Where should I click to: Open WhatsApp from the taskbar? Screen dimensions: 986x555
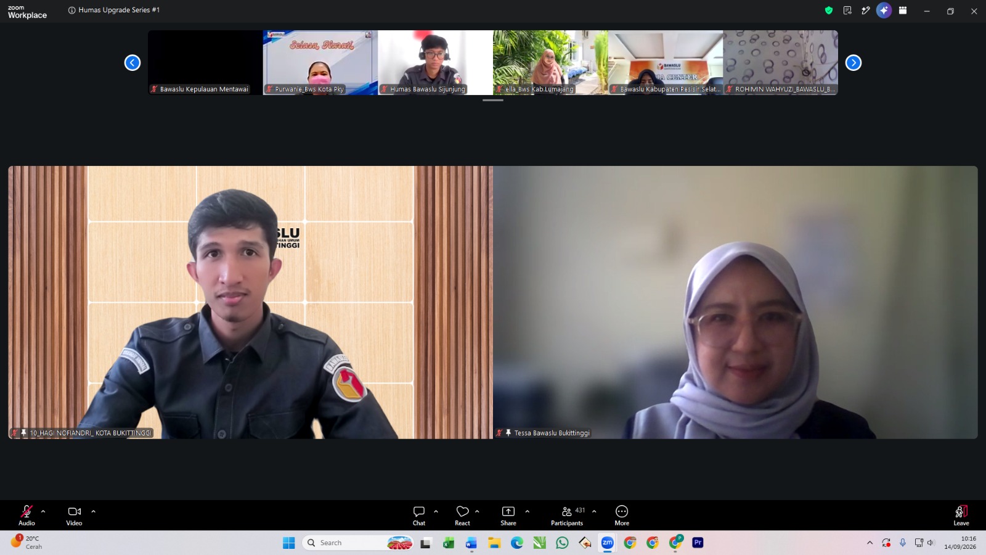tap(562, 543)
